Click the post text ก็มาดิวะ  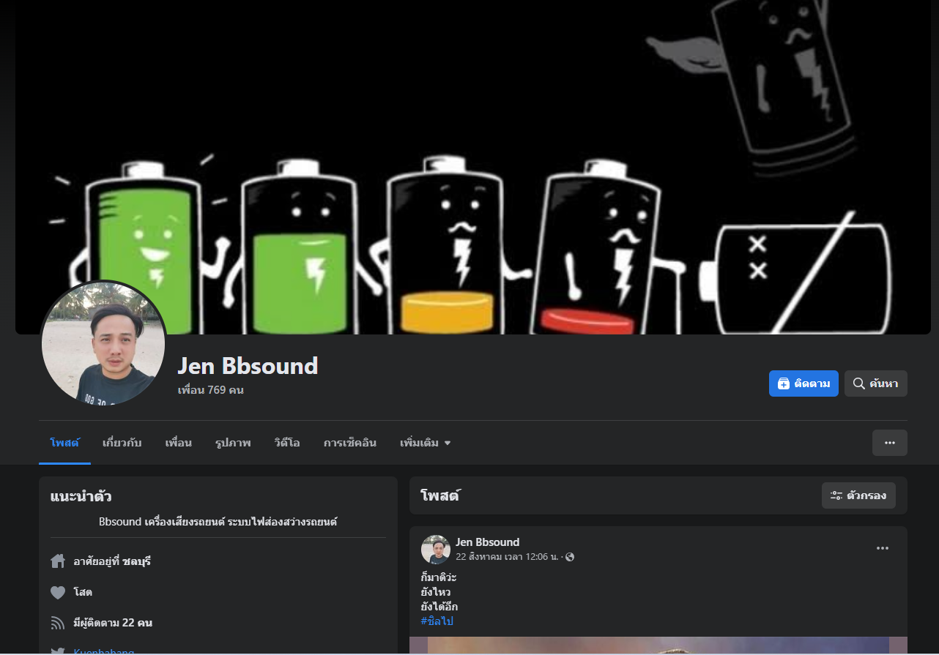pos(439,577)
